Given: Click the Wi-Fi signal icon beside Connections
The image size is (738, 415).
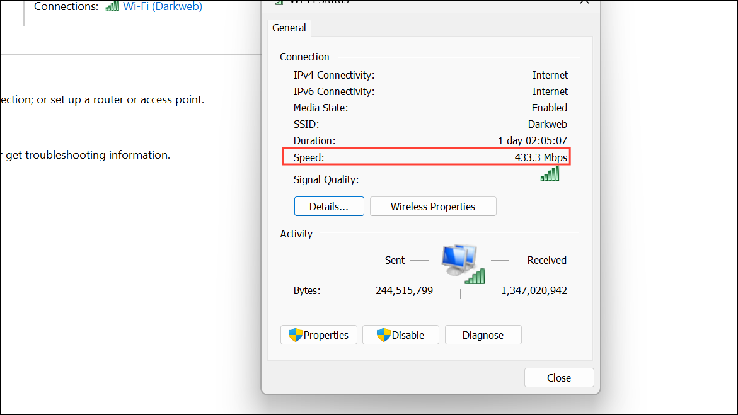Looking at the screenshot, I should point(113,7).
